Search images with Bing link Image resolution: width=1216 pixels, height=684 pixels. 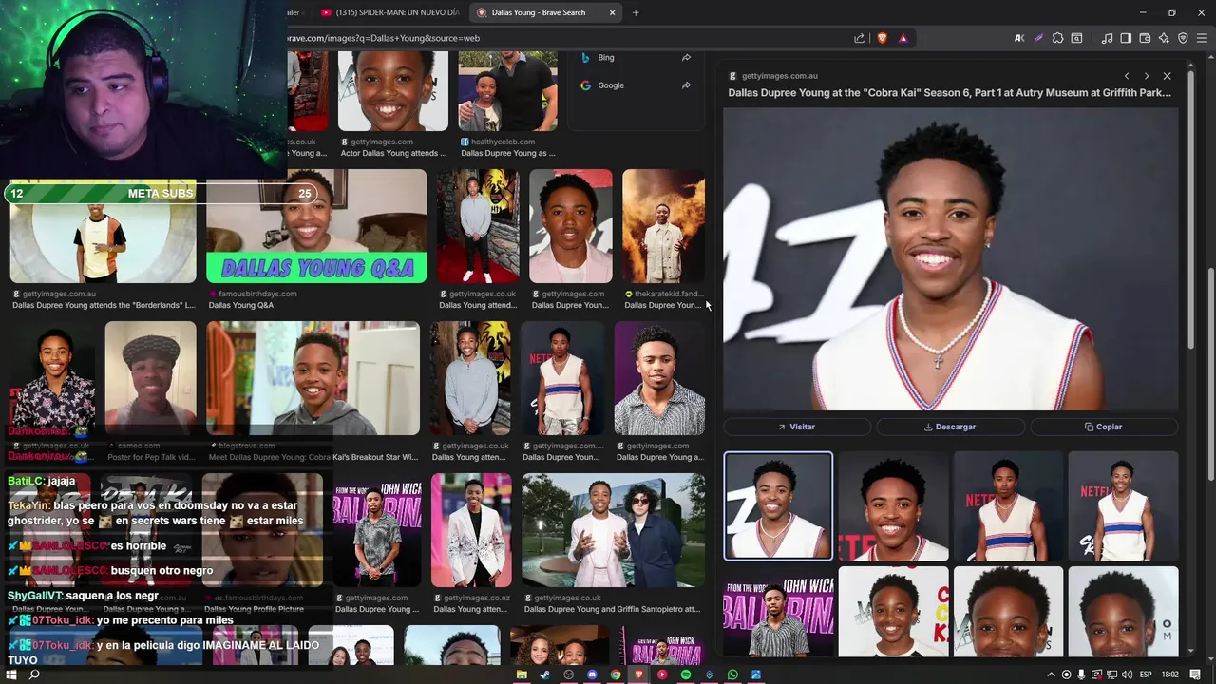(x=606, y=58)
